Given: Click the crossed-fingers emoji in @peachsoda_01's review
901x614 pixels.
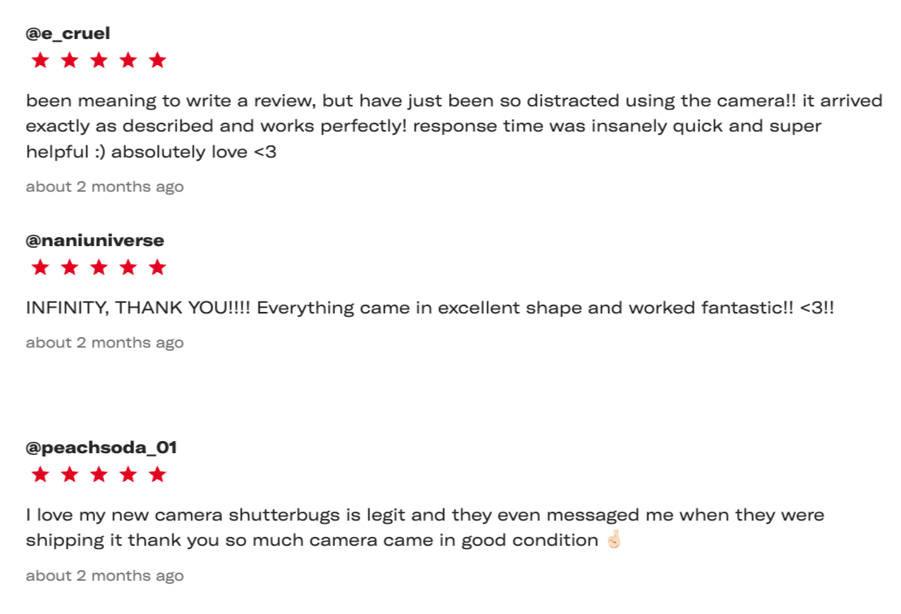Looking at the screenshot, I should click(x=614, y=540).
